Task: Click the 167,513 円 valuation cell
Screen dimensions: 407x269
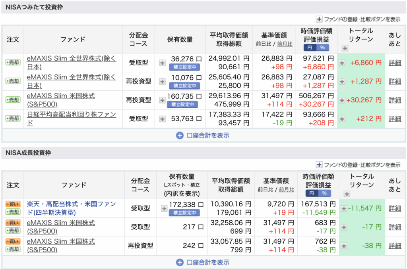Action: (318, 204)
